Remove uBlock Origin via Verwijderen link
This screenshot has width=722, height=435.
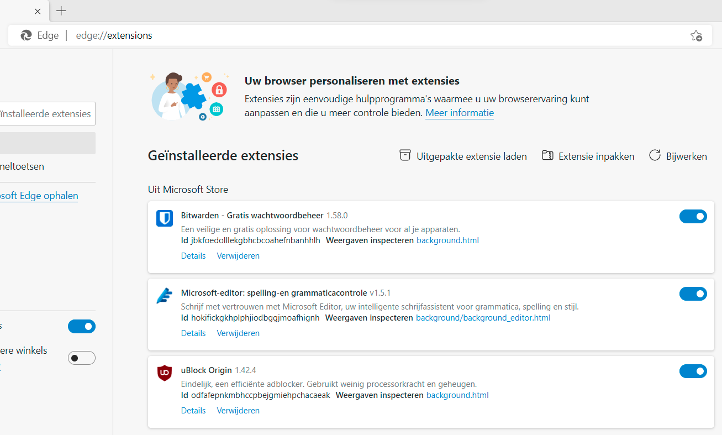pos(238,411)
